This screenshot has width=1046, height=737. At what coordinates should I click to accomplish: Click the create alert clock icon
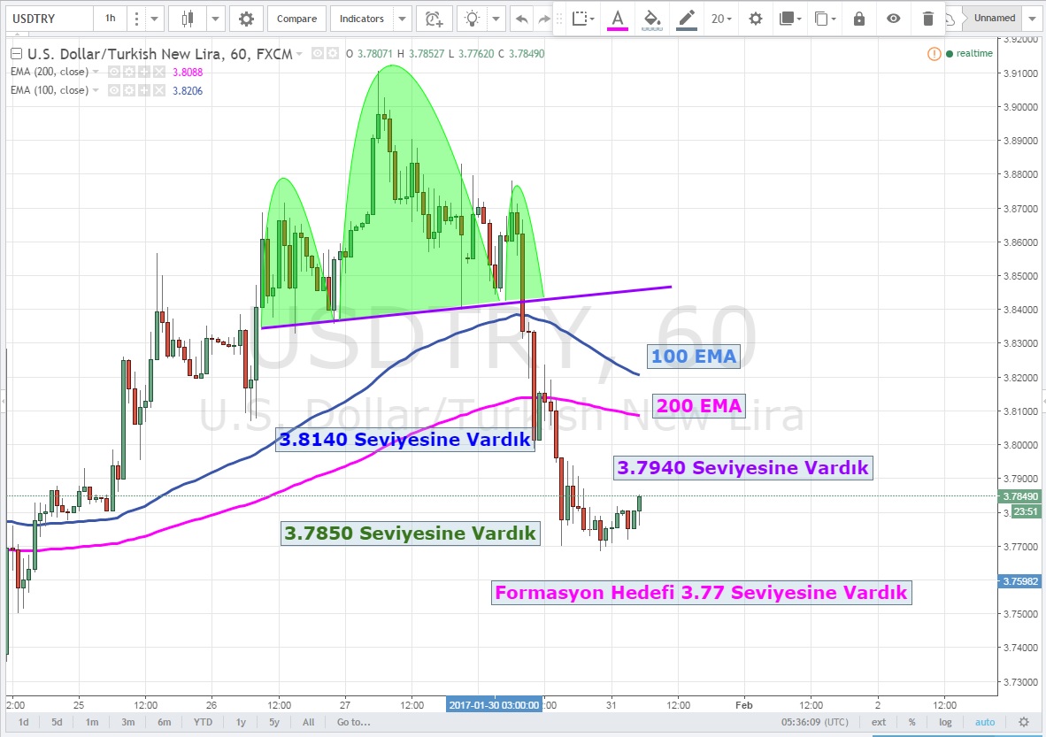coord(434,19)
